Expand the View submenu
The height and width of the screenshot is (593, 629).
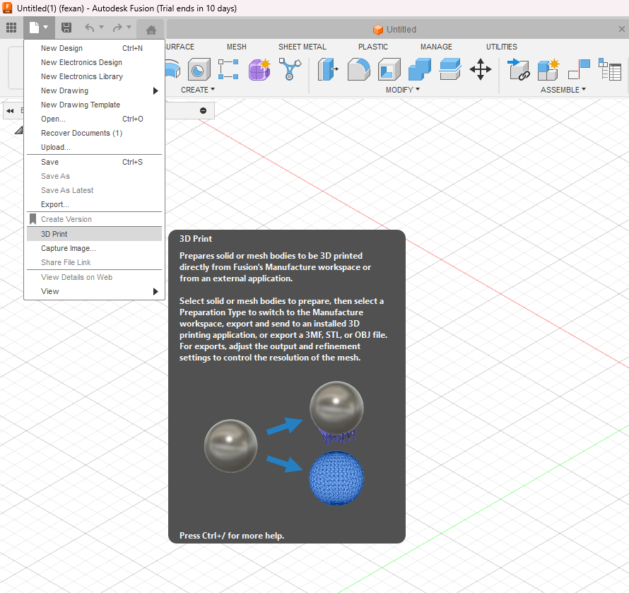tap(155, 291)
